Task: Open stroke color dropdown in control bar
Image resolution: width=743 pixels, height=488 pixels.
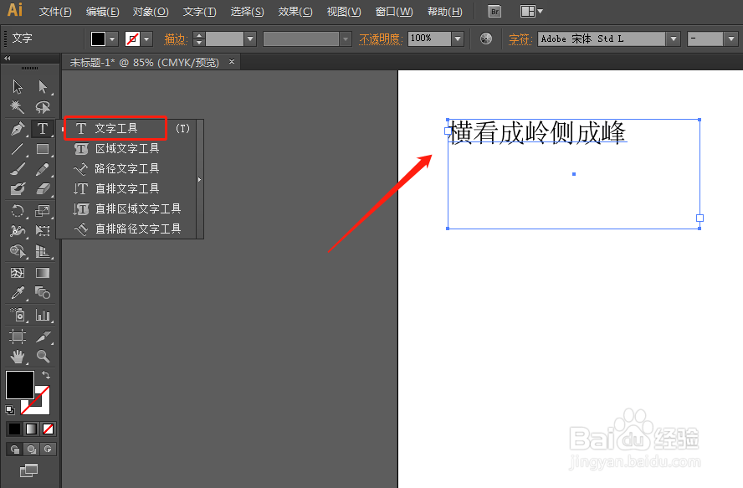Action: pos(146,39)
